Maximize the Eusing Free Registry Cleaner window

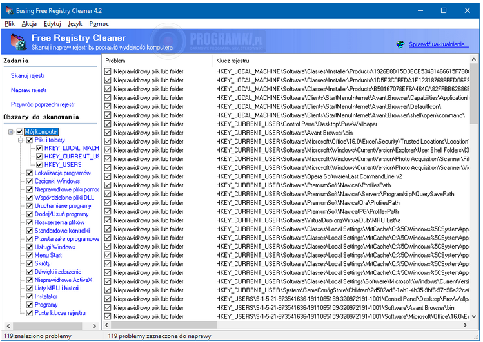coord(444,10)
